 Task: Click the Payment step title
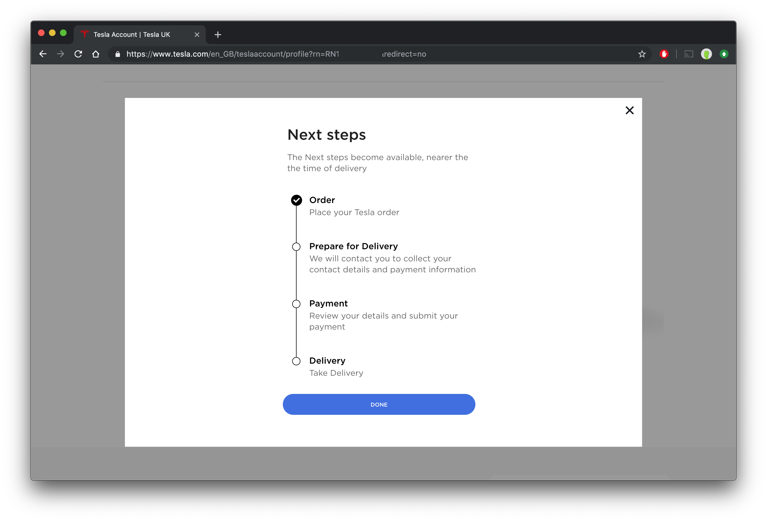pos(328,304)
